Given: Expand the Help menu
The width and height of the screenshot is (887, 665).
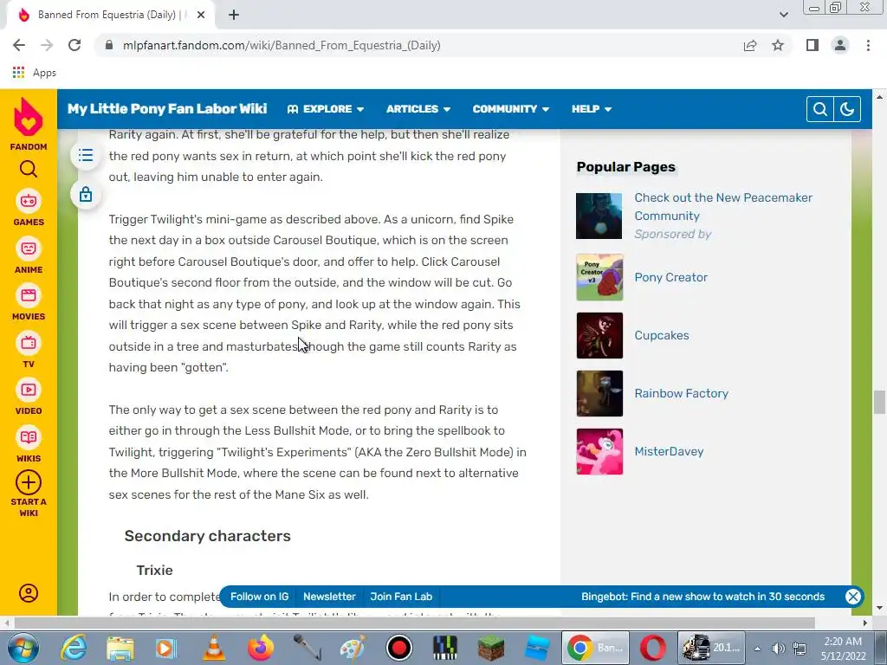Looking at the screenshot, I should pos(591,109).
